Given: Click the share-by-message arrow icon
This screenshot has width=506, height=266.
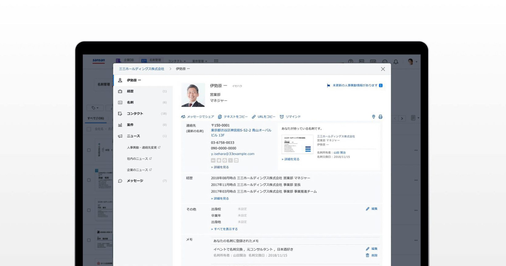Looking at the screenshot, I should click(183, 117).
